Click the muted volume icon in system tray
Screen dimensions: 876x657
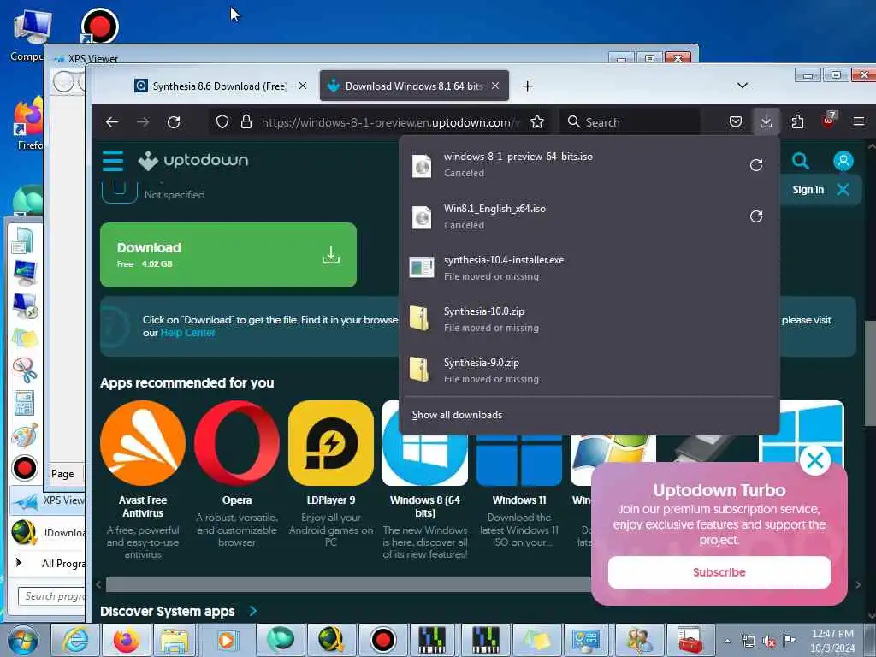point(769,642)
